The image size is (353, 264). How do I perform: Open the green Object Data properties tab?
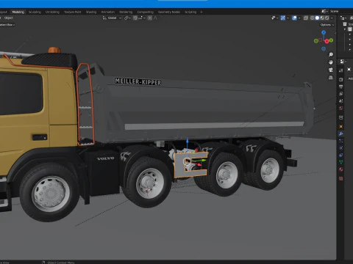341,162
